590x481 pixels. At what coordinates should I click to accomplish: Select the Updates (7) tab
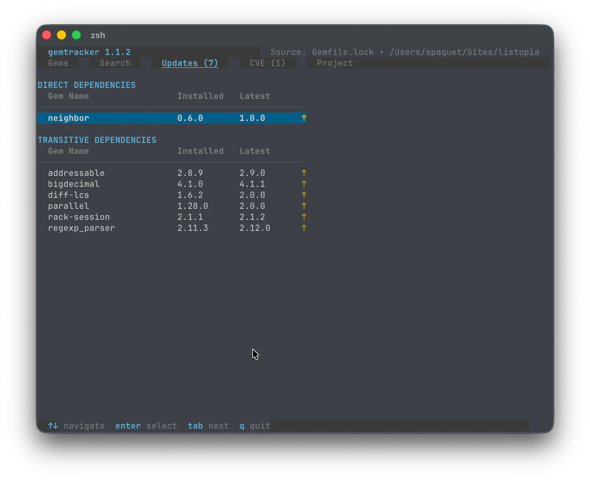coord(190,63)
